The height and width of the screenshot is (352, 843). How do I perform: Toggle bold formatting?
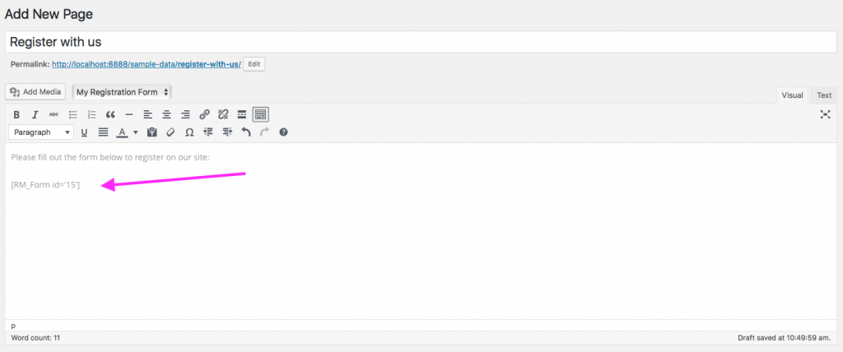(16, 114)
